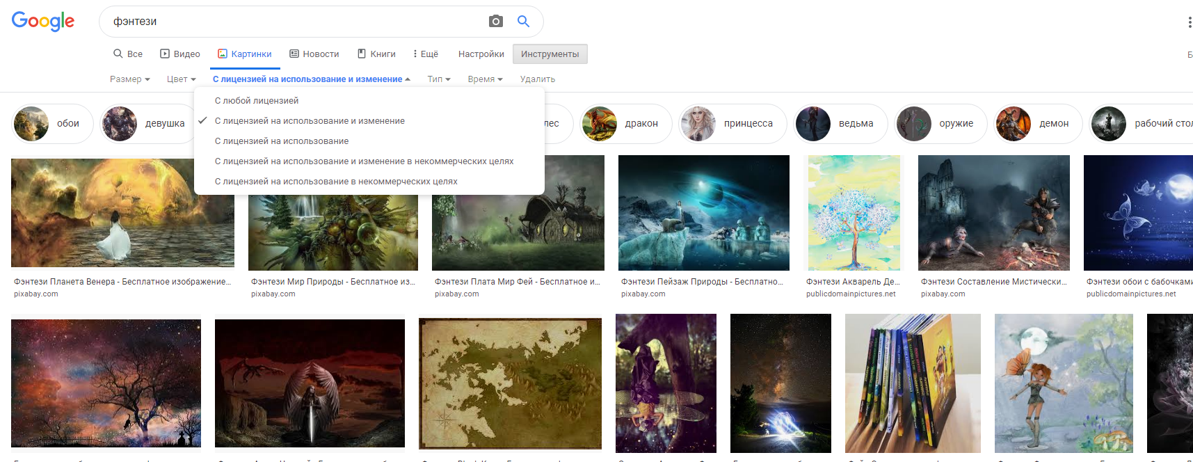Open the Видео search tab

(180, 54)
